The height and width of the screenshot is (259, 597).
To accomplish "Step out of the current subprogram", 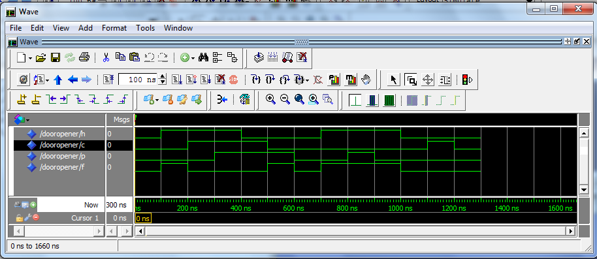I will (284, 80).
